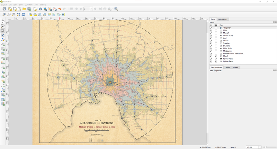
Task: Add a new map item
Action: pyautogui.click(x=3, y=44)
